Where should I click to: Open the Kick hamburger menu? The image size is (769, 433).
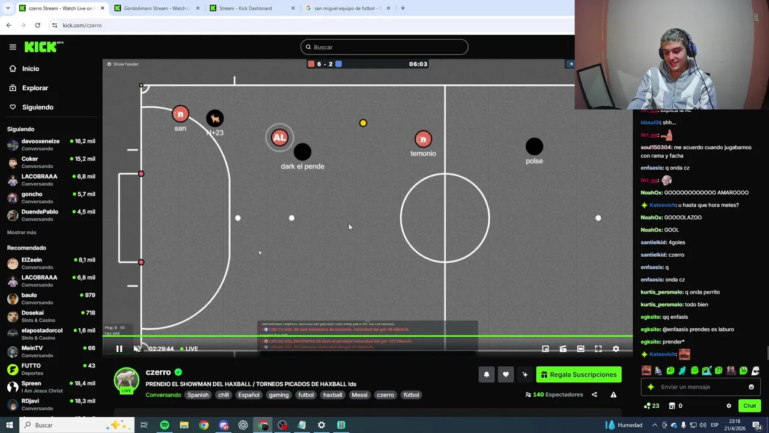(13, 47)
